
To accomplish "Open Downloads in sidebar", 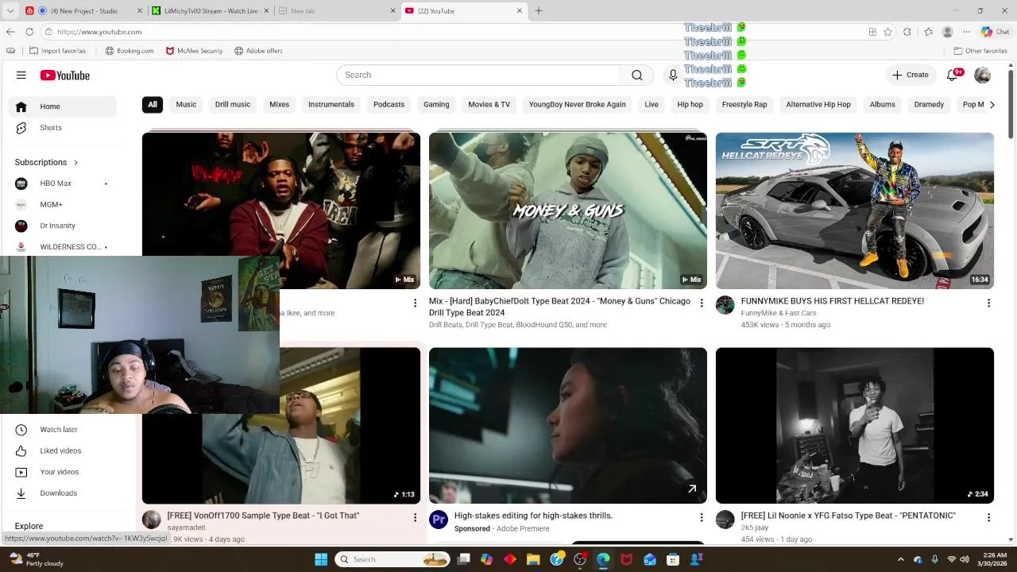I will coord(64,493).
